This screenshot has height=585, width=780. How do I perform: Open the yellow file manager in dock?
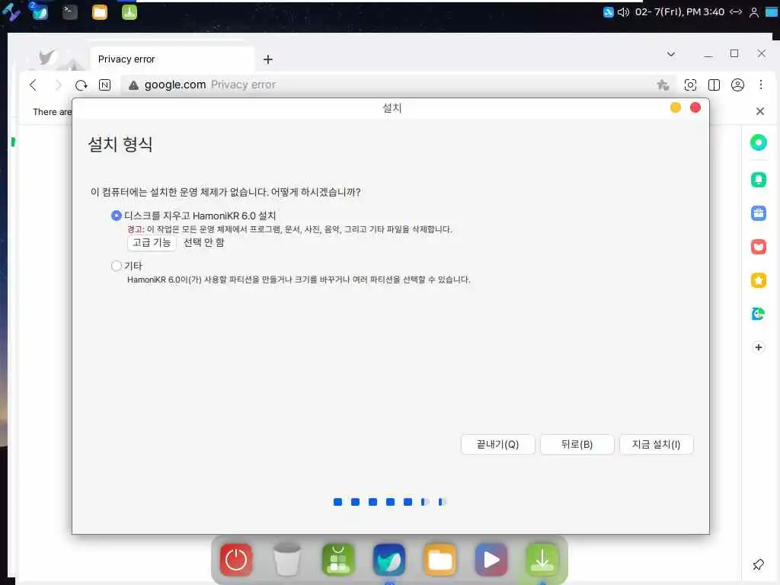pyautogui.click(x=440, y=560)
